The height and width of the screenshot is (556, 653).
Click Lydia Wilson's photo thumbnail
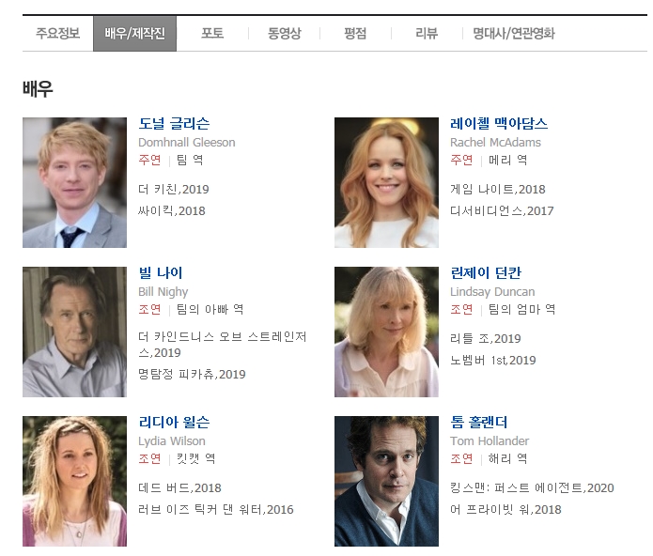pos(74,481)
